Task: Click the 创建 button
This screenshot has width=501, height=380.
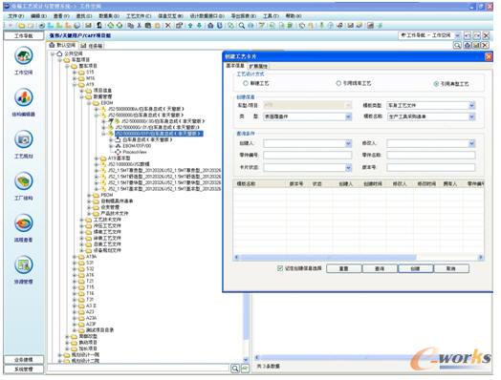Action: point(415,268)
